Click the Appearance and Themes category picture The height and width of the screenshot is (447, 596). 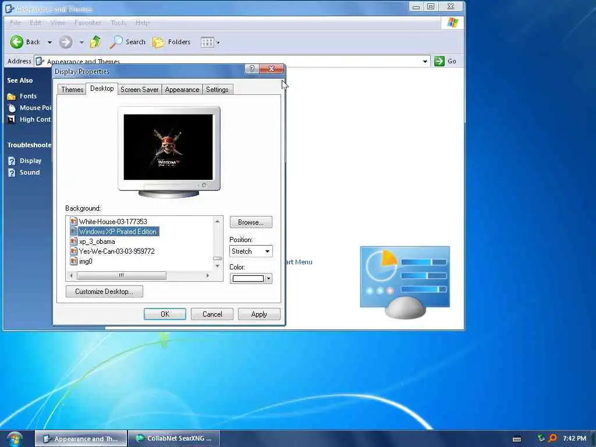tap(405, 282)
